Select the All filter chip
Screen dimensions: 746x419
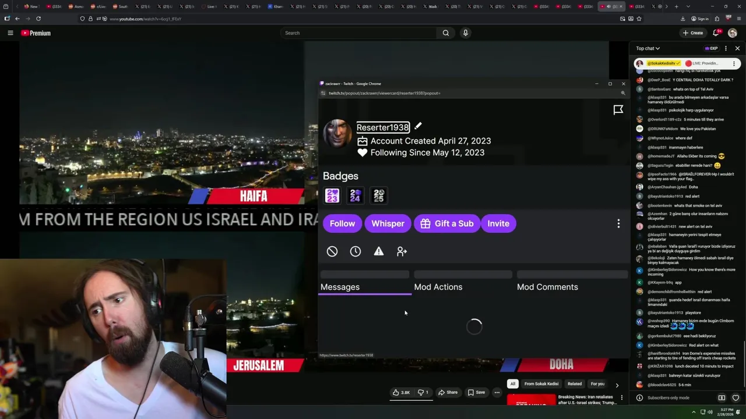tap(512, 384)
